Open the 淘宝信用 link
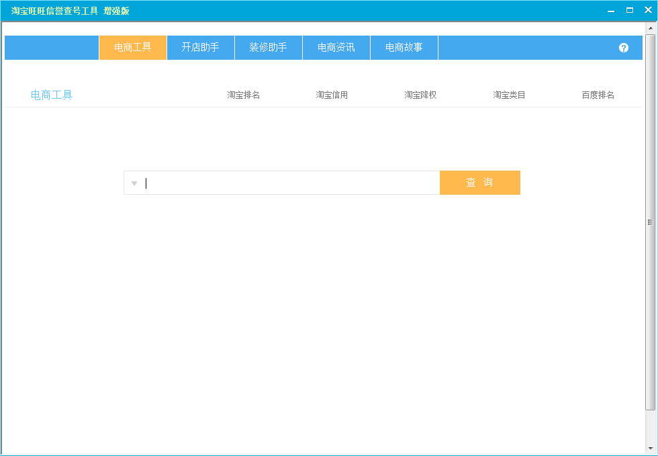The height and width of the screenshot is (456, 658). click(331, 95)
